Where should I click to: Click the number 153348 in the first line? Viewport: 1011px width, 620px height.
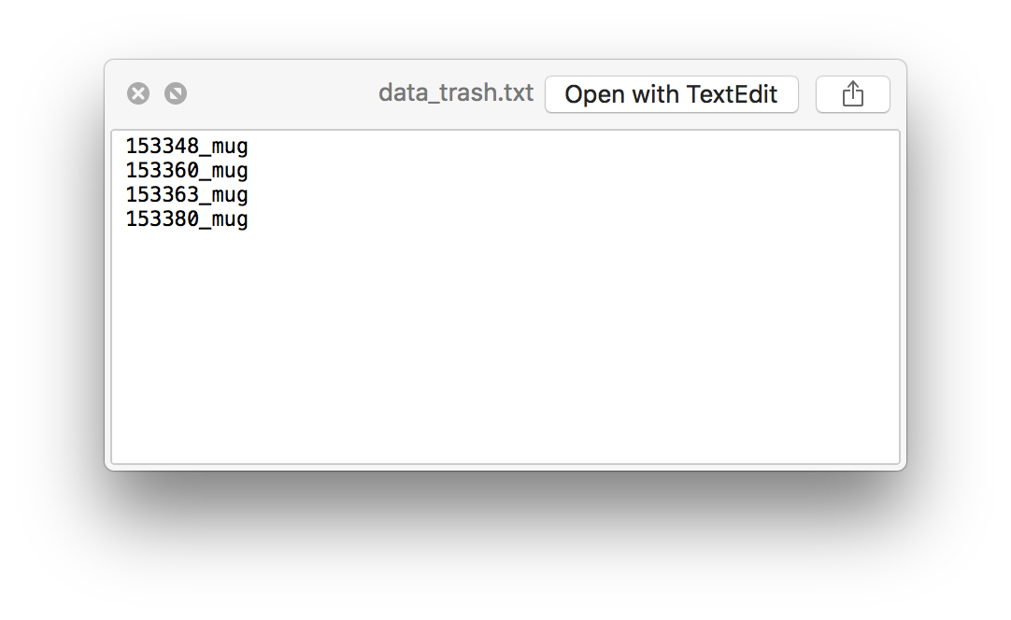(162, 146)
